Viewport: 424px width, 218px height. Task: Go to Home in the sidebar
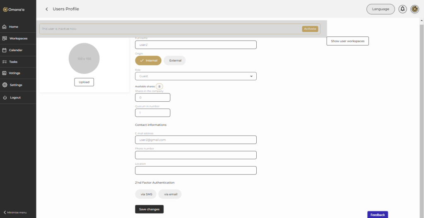pos(13,27)
